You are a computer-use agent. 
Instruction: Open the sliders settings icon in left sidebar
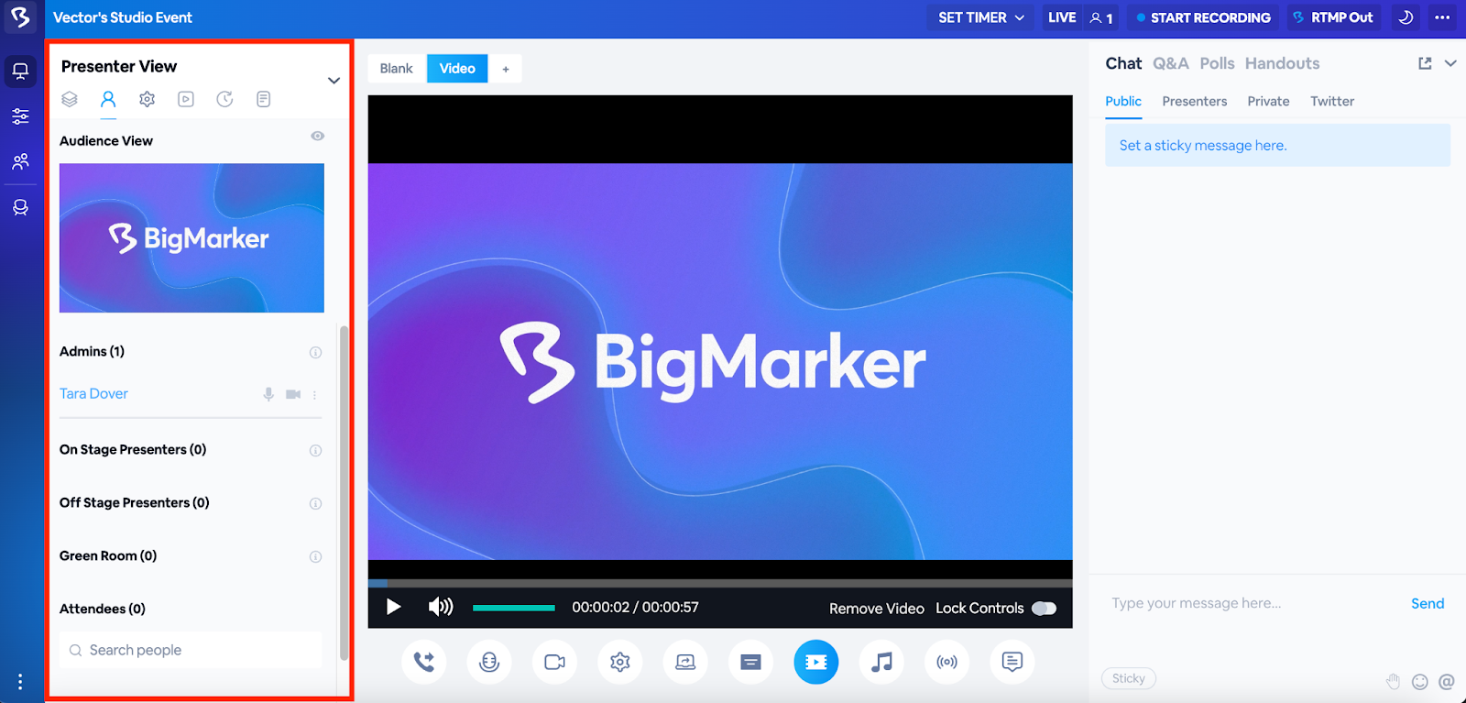(20, 116)
